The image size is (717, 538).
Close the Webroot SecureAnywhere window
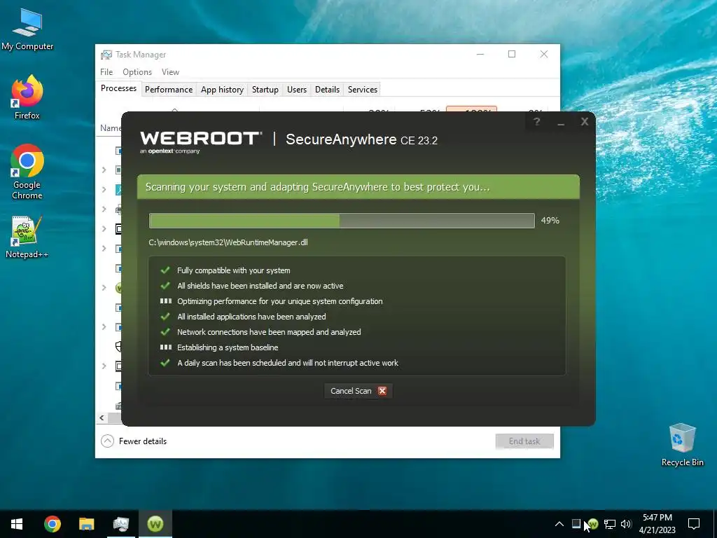[x=585, y=122]
